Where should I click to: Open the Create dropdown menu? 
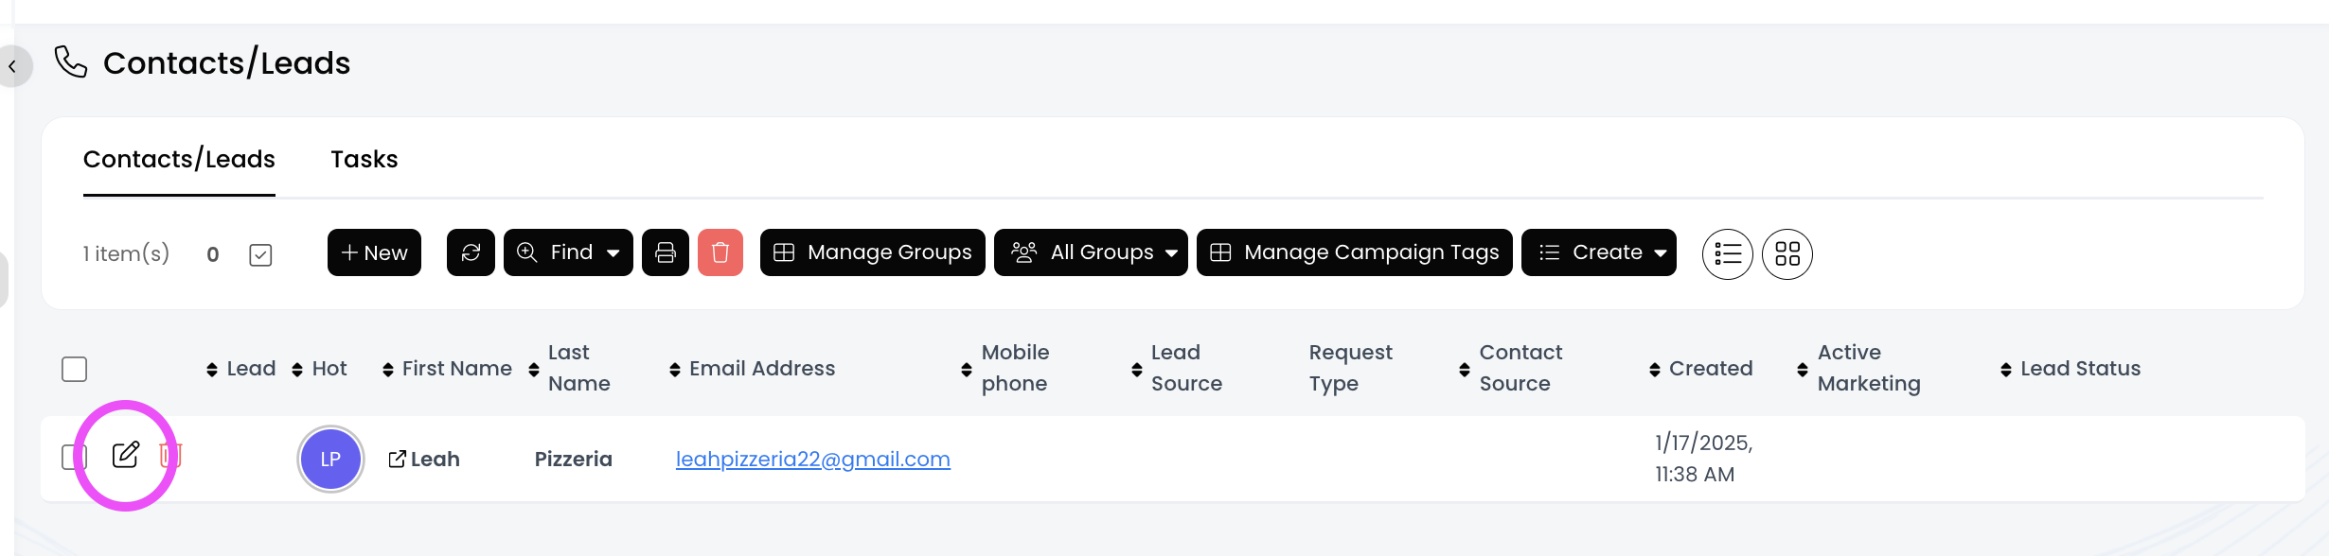pyautogui.click(x=1598, y=252)
